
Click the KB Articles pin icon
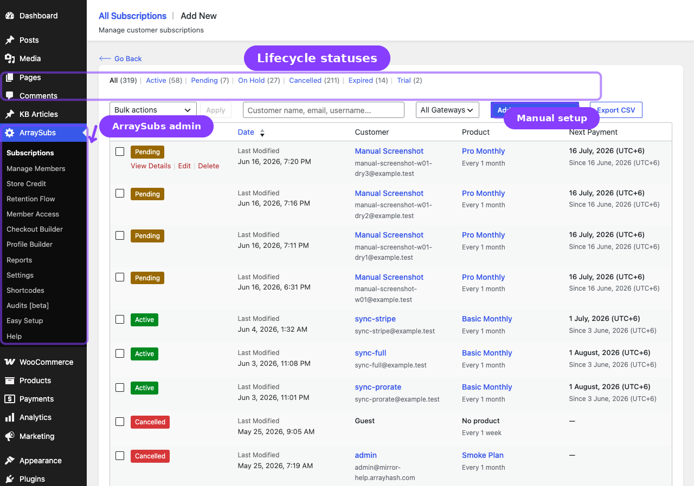tap(10, 114)
